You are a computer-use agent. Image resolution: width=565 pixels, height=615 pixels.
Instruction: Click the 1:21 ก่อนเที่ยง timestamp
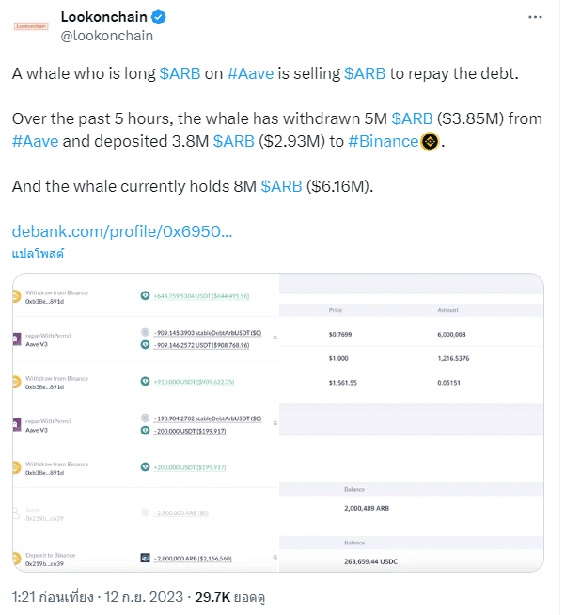tap(53, 596)
